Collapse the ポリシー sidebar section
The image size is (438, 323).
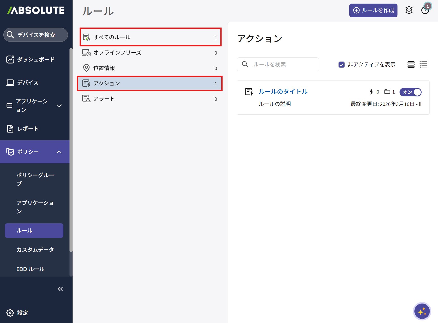59,152
